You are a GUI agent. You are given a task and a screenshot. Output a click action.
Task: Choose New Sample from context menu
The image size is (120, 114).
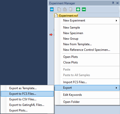tap(87, 28)
